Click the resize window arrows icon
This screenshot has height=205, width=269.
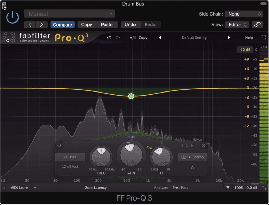(x=264, y=188)
